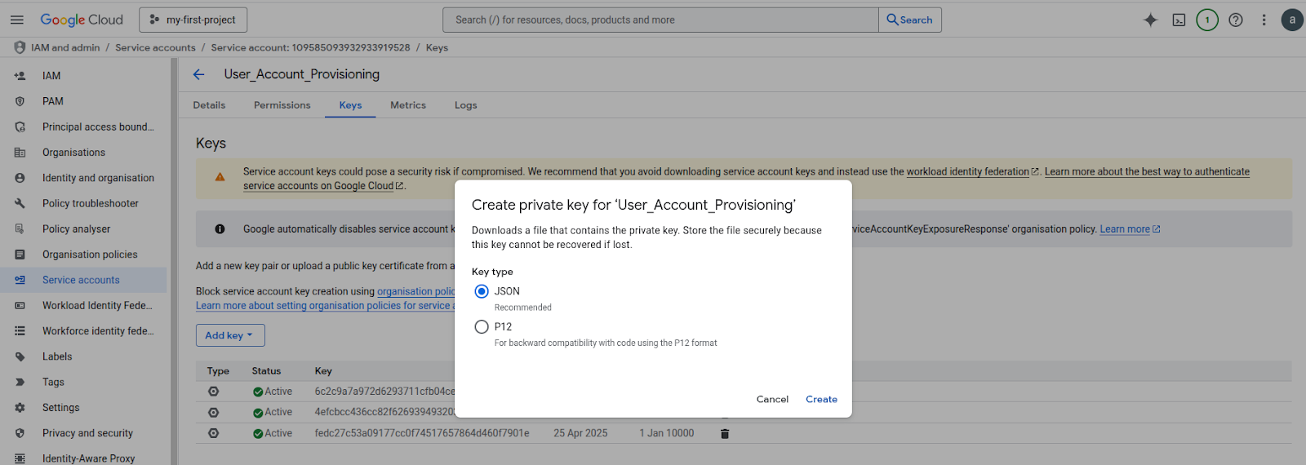Click the back arrow beside User_Account_Provisioning
Image resolution: width=1306 pixels, height=465 pixels.
coord(198,74)
